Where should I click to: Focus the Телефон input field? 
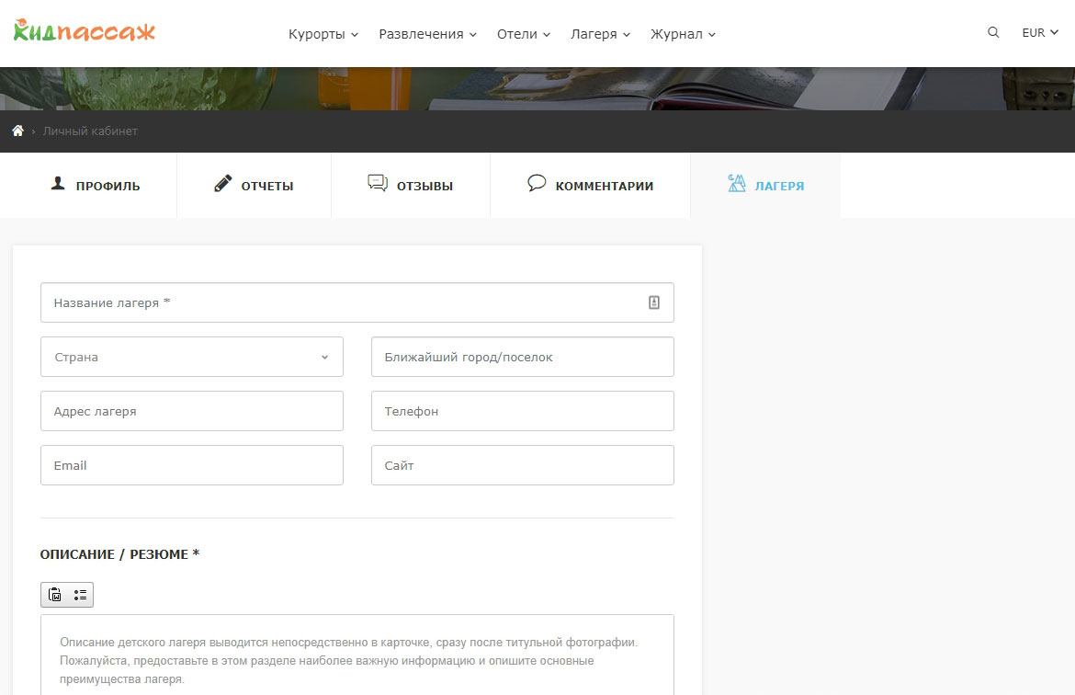pyautogui.click(x=522, y=411)
